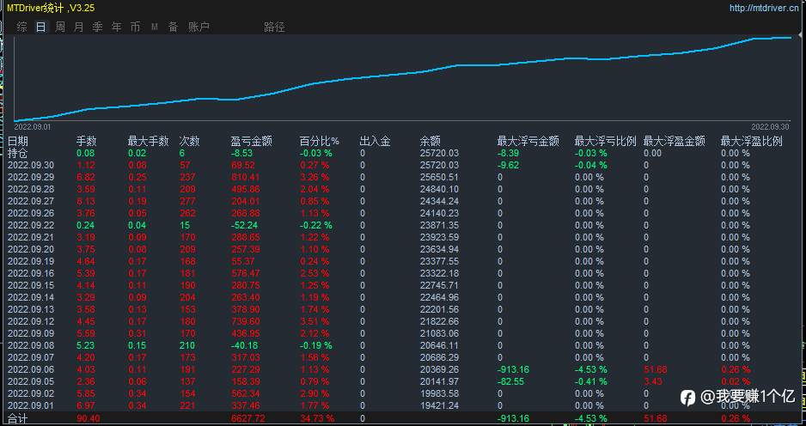Viewport: 806px width, 426px height.
Task: Open the 备 tab
Action: (174, 27)
